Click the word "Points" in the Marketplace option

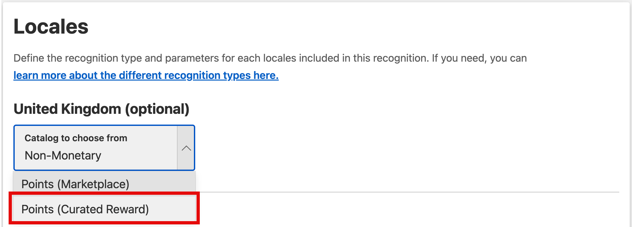[x=38, y=184]
